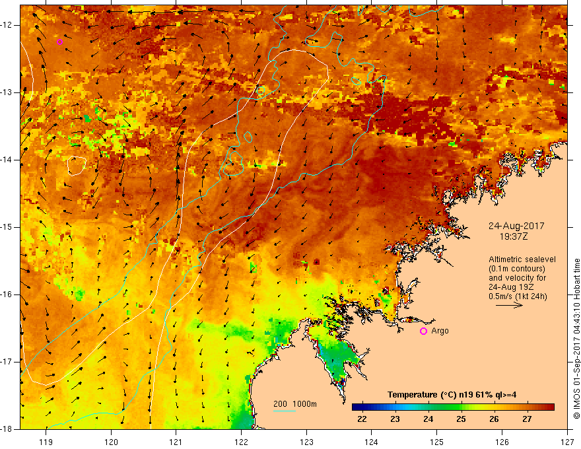Click the cyan 200 1000m isobath legend line

tap(284, 411)
